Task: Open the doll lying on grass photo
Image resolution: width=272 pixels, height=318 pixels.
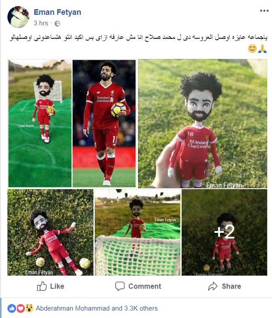Action: (51, 232)
